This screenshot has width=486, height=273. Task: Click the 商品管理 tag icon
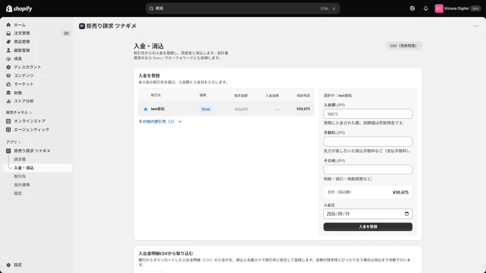[x=9, y=41]
